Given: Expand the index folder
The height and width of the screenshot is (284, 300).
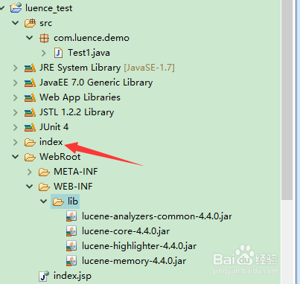Looking at the screenshot, I should tap(16, 142).
